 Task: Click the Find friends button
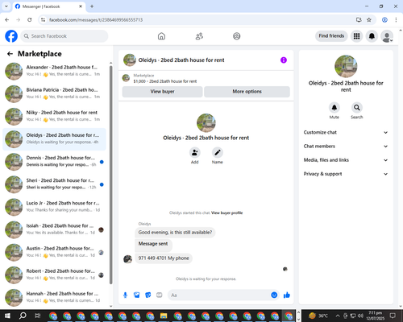pyautogui.click(x=331, y=36)
